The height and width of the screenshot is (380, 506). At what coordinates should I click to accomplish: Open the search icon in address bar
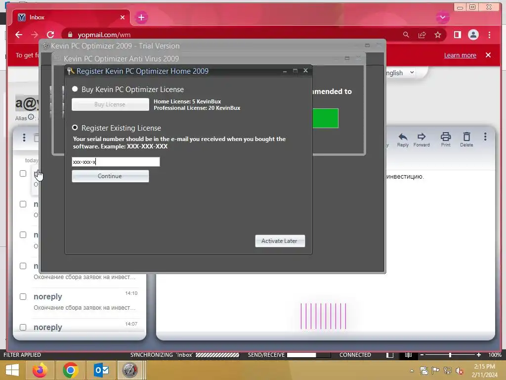point(406,35)
